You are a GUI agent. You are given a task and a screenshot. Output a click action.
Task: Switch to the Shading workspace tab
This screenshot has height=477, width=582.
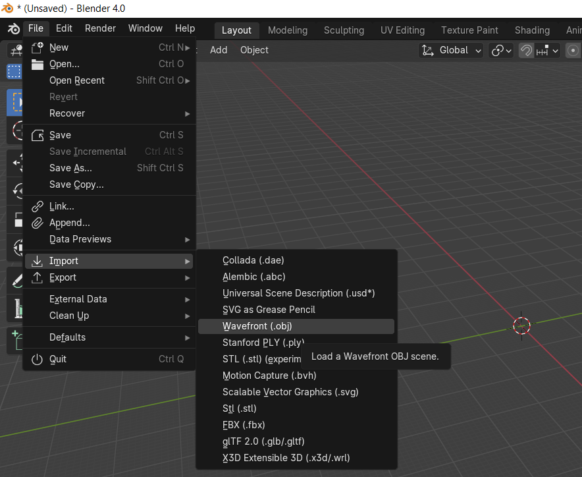(x=532, y=30)
